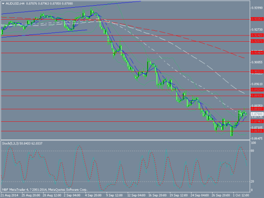Click the Stoch(5,3,3) indicator label
264x198 pixels.
(11, 143)
